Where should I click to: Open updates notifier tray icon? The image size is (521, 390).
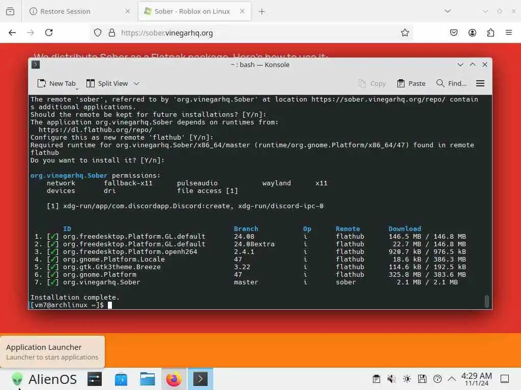(438, 379)
